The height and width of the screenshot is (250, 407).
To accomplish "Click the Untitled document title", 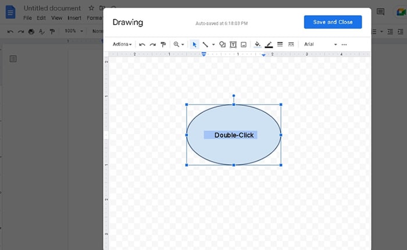I will (x=52, y=8).
